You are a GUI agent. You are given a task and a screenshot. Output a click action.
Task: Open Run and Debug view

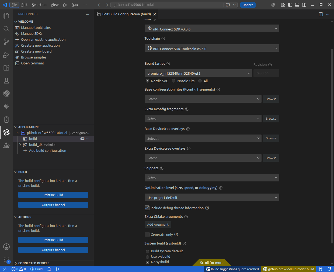pyautogui.click(x=6, y=55)
